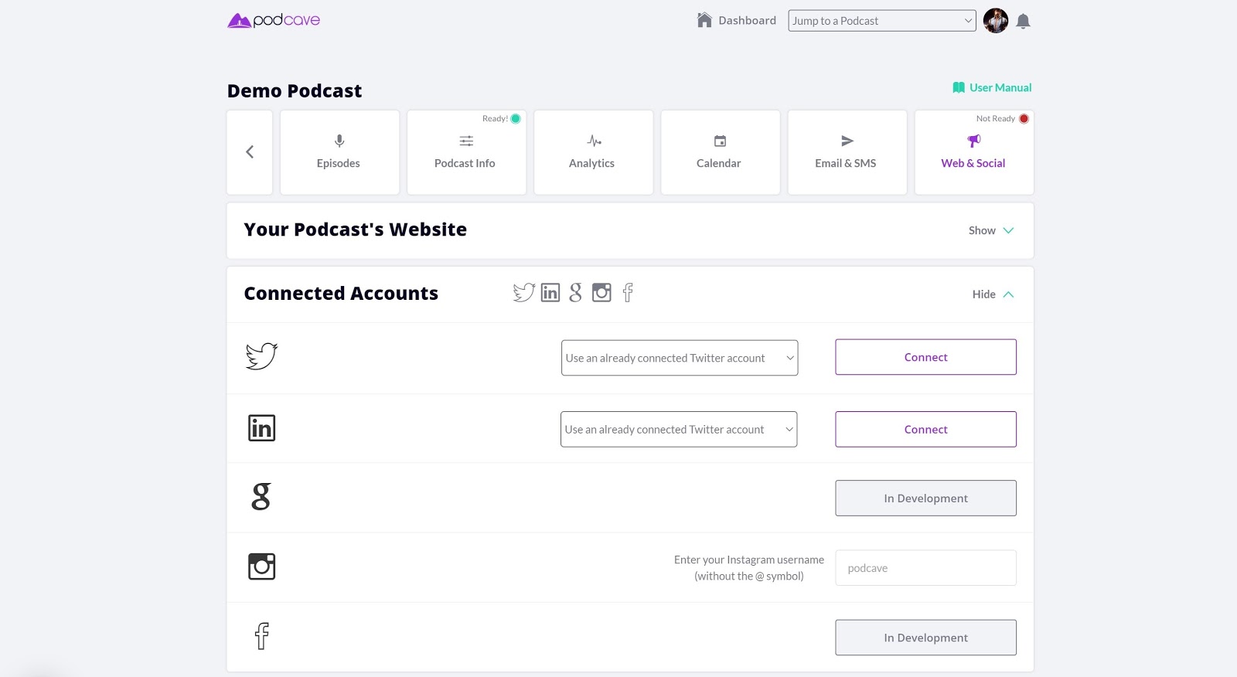This screenshot has width=1237, height=677.
Task: Click the Twitter icon in Connected Accounts header
Action: 524,292
